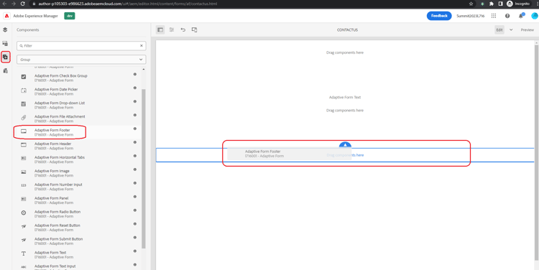Clear the component filter with X
Viewport: 539px width, 270px height.
point(142,46)
